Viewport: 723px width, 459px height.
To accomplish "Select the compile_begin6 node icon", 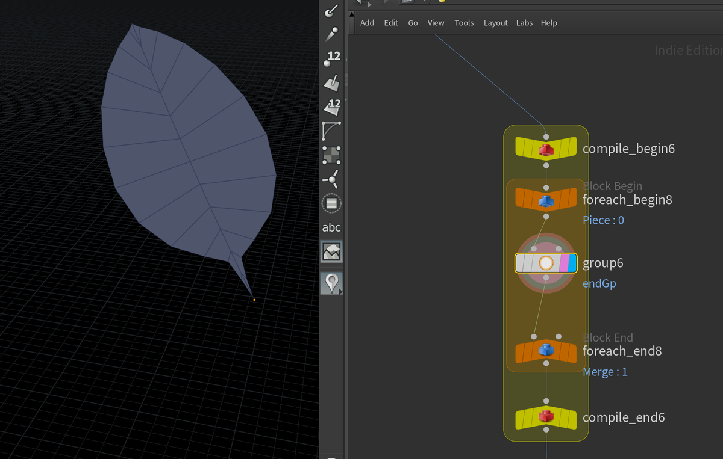I will click(546, 148).
